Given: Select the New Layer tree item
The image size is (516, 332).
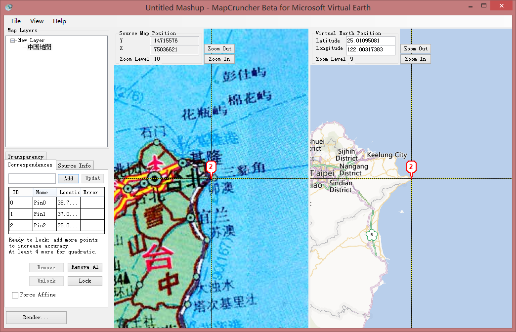Looking at the screenshot, I should click(x=31, y=40).
